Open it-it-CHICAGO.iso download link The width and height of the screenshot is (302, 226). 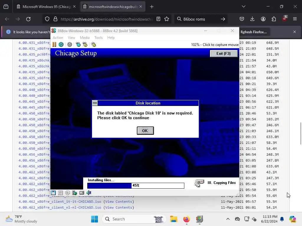pos(60,202)
